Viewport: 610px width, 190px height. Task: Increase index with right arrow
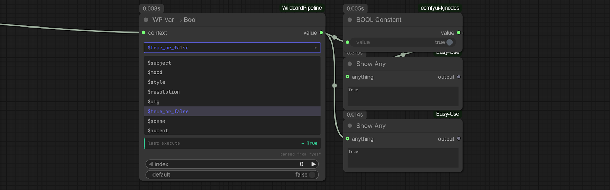point(314,164)
